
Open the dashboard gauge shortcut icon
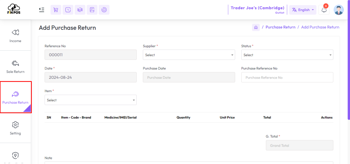tap(104, 10)
